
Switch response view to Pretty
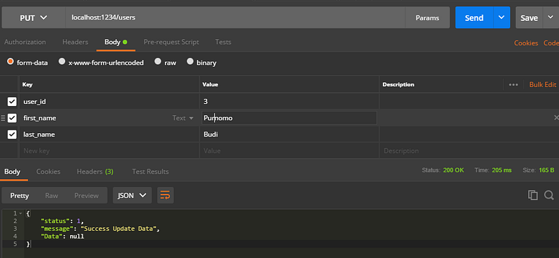20,195
